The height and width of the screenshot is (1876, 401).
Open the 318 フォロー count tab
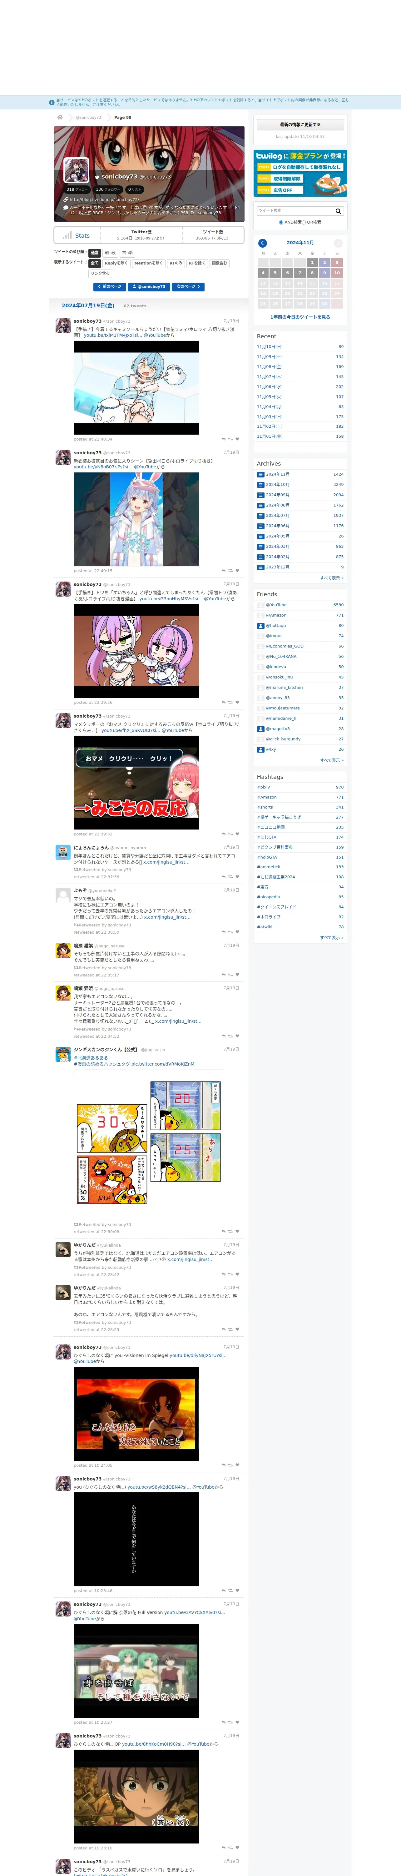pyautogui.click(x=77, y=189)
